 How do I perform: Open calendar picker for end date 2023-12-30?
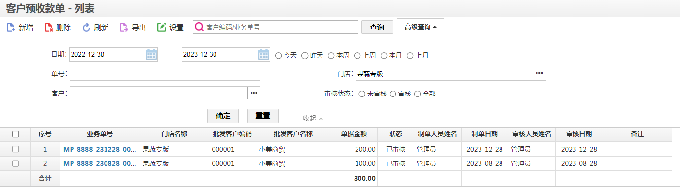(264, 55)
